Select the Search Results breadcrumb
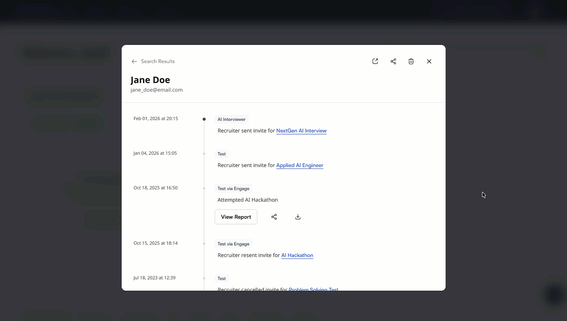Screen dimensions: 567x321 pyautogui.click(x=158, y=61)
